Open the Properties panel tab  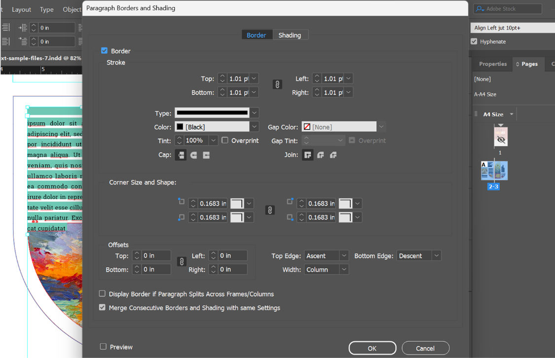[x=493, y=64]
